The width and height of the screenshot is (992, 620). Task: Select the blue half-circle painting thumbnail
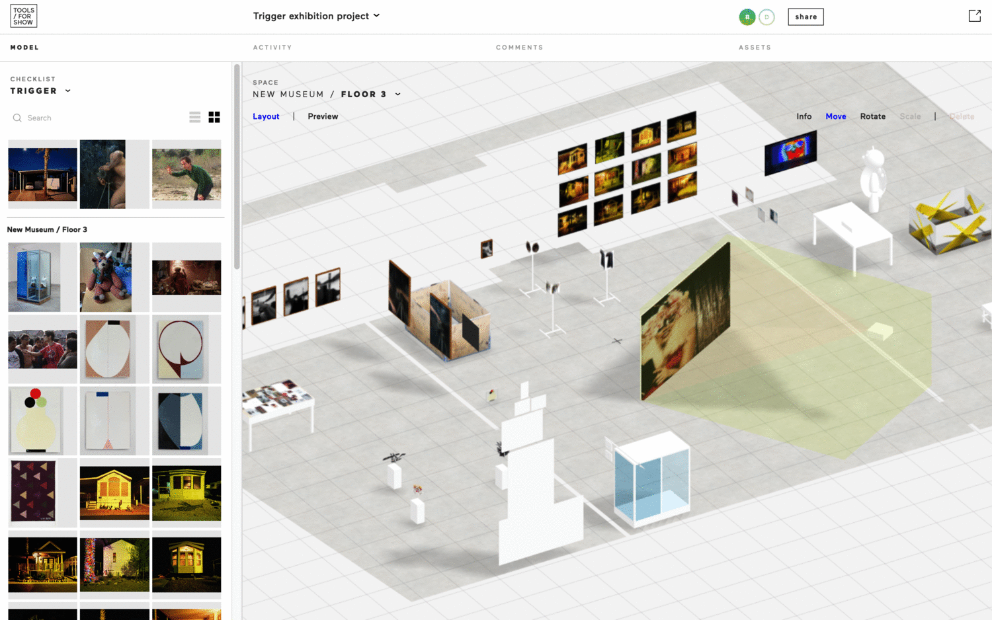point(186,421)
